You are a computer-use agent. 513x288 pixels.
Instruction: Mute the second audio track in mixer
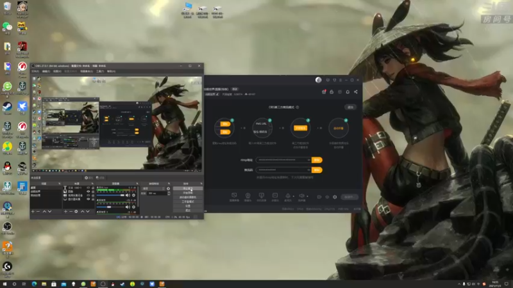128,207
